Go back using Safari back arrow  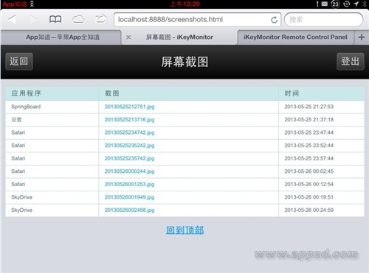[x=12, y=19]
